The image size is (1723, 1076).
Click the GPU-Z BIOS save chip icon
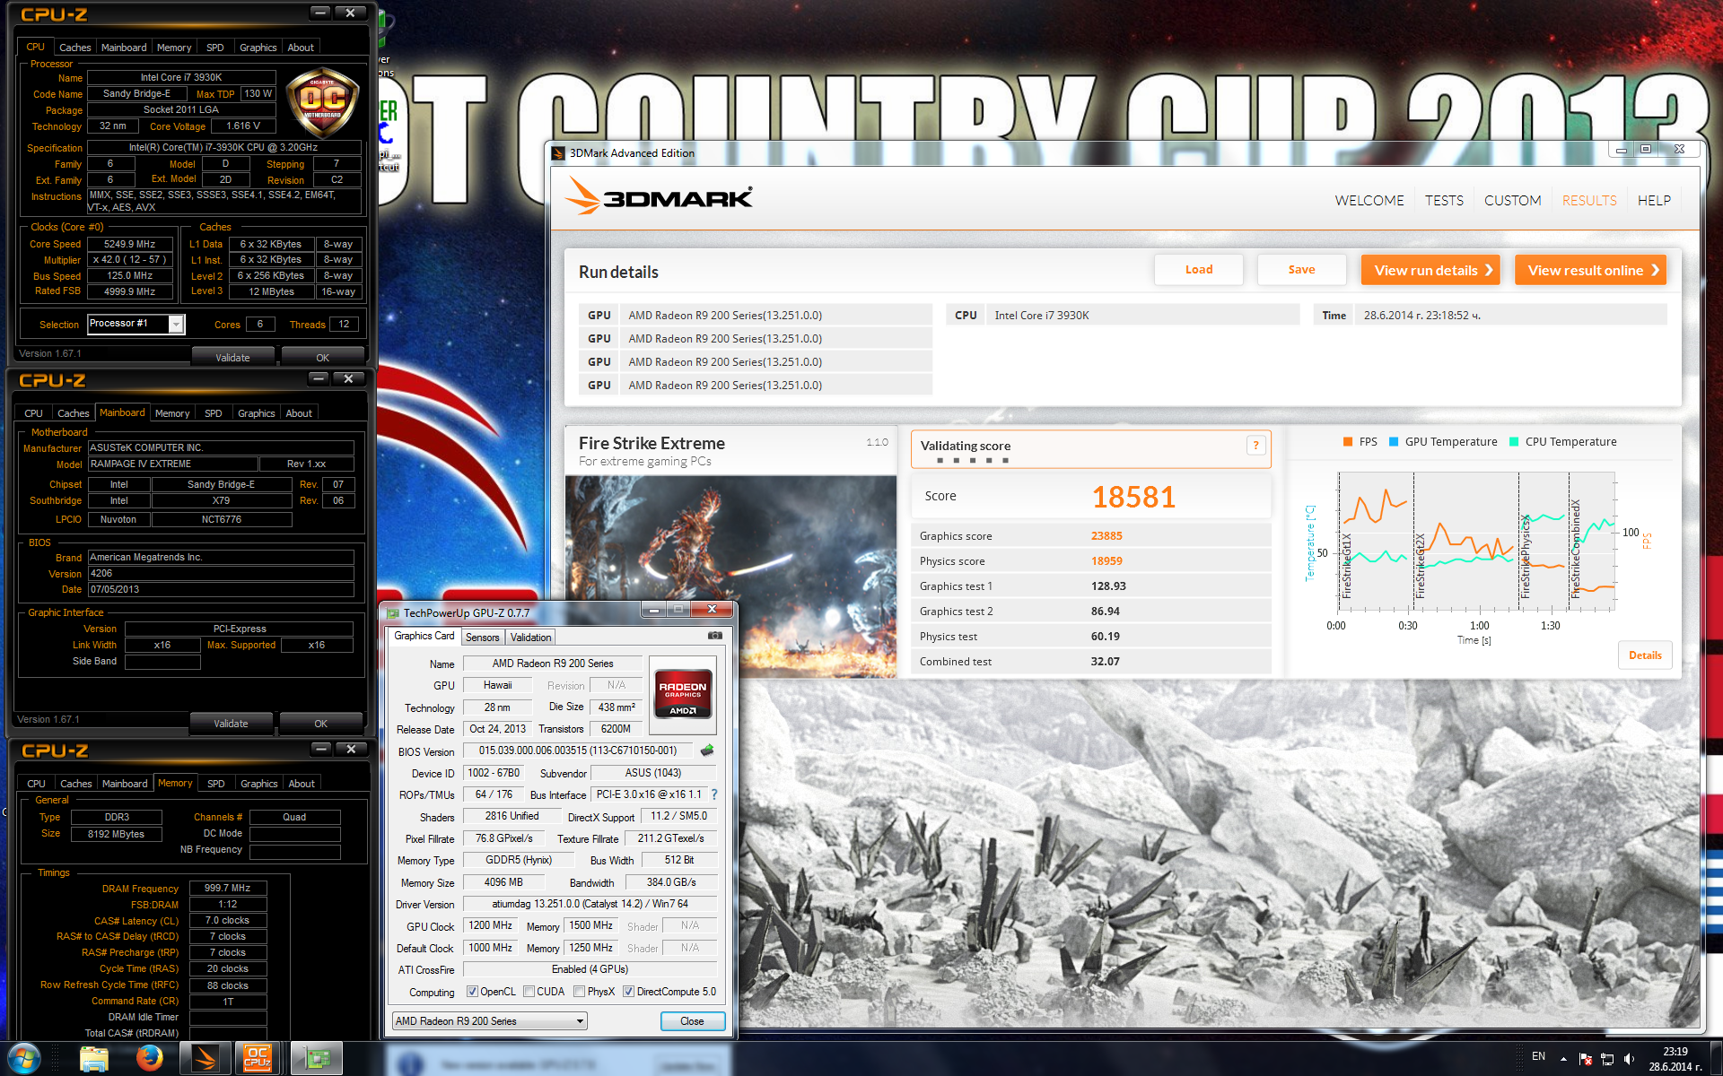707,751
